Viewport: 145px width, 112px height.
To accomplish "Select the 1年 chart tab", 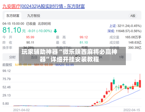I will pos(122,57).
